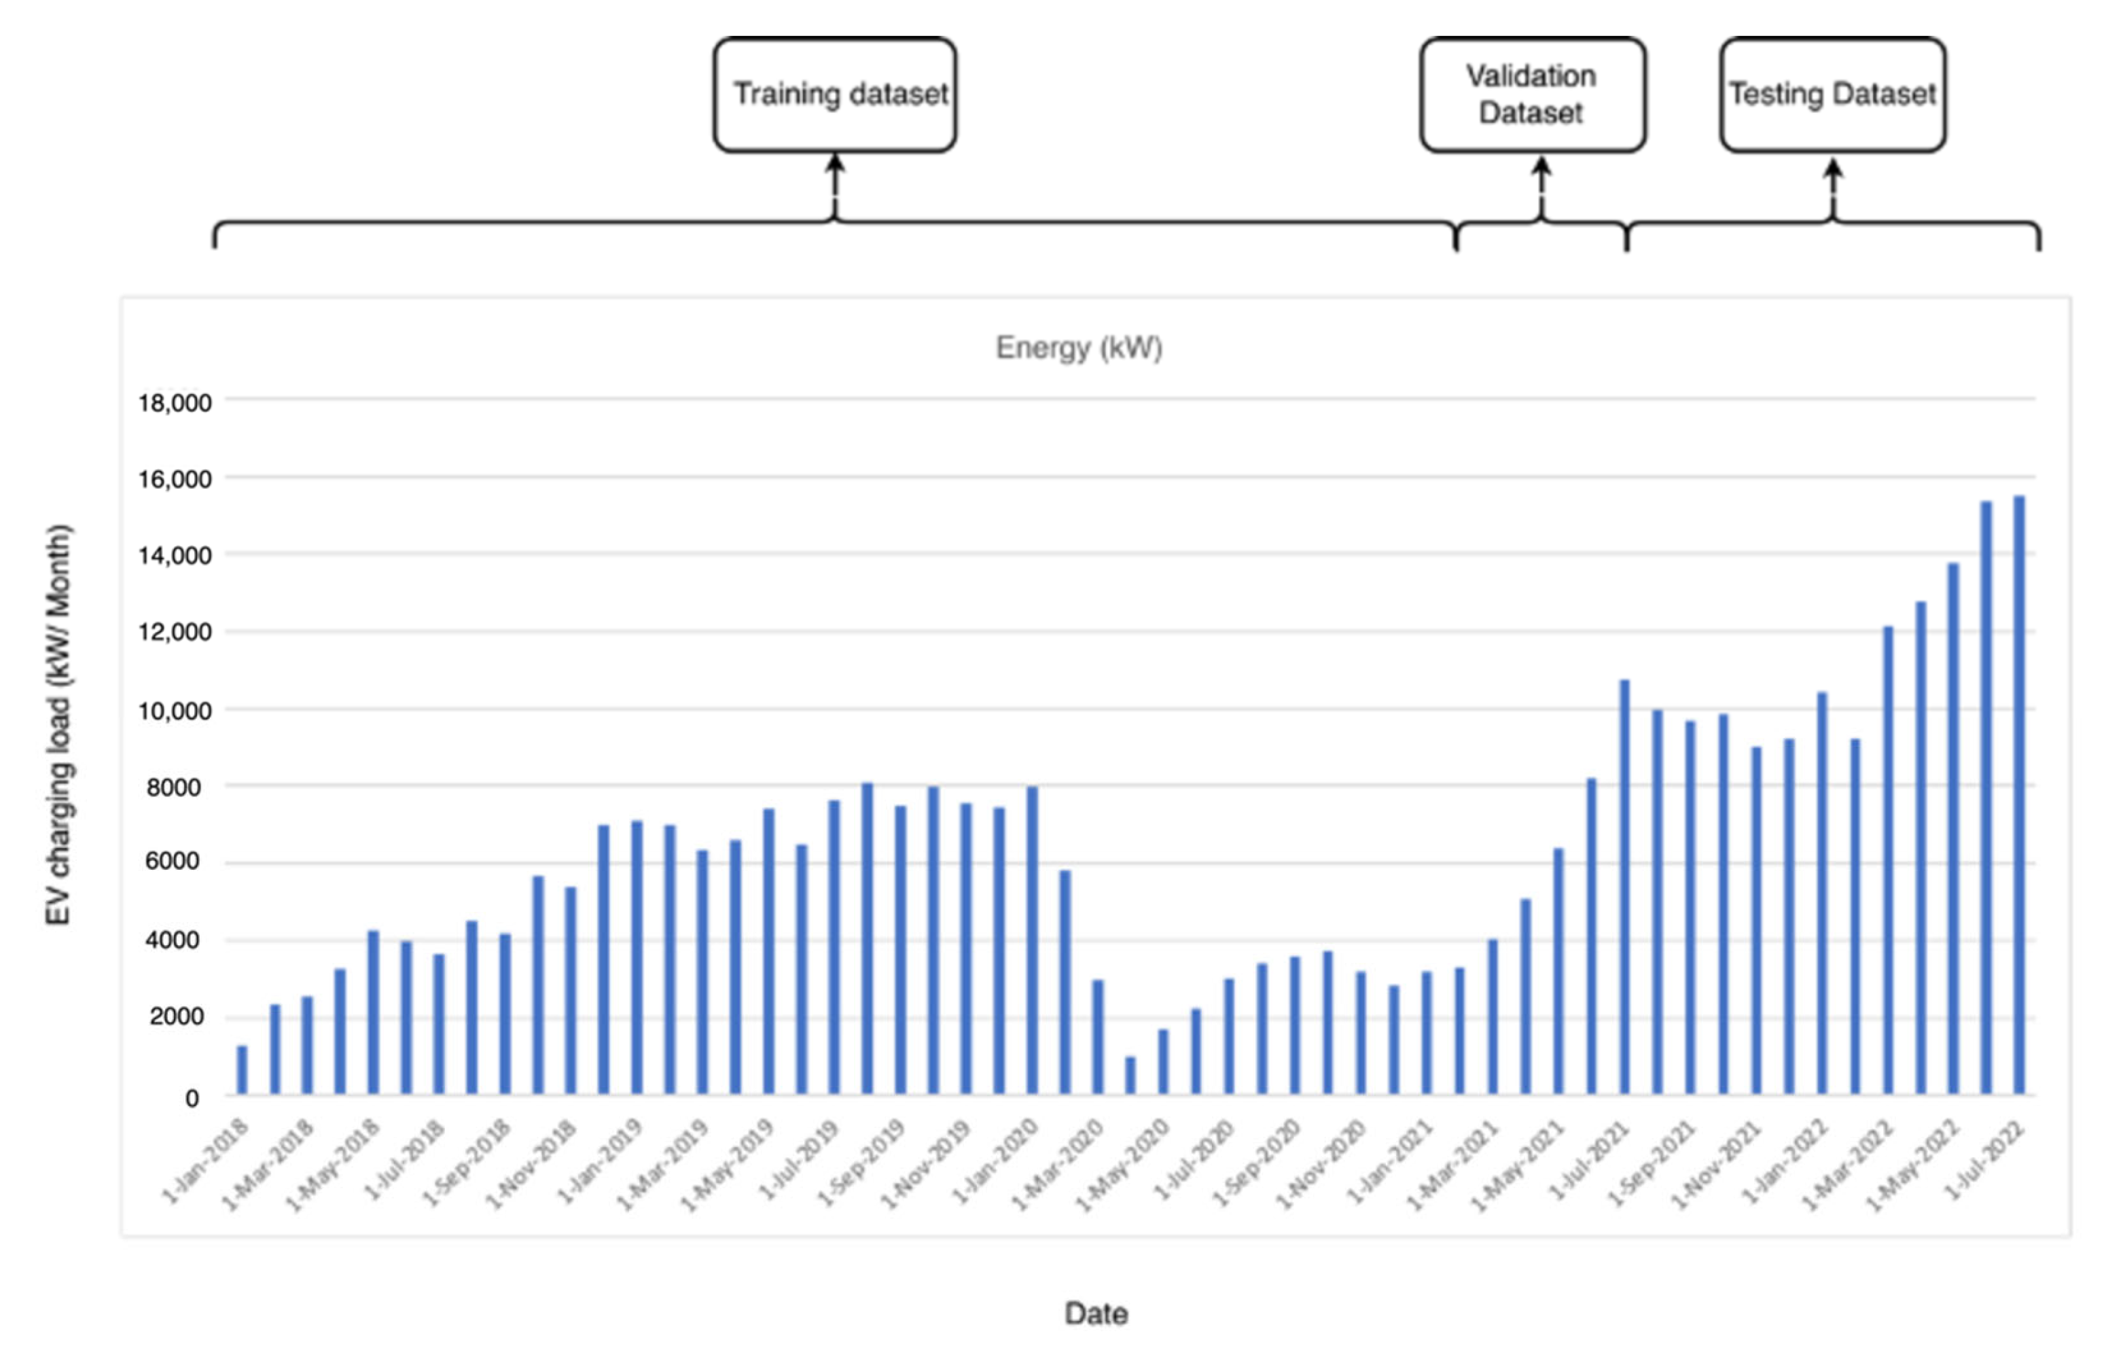This screenshot has width=2123, height=1361.
Task: Click the Date x-axis title
Action: tap(1096, 1313)
